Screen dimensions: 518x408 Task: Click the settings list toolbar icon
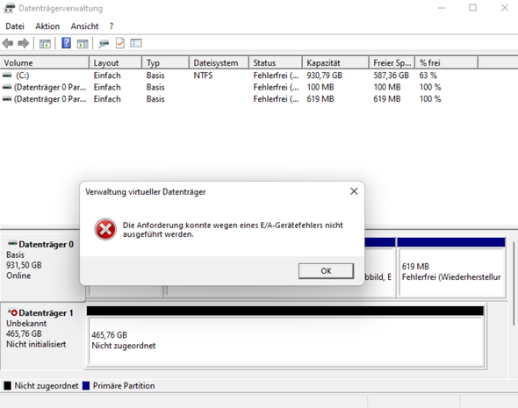[x=136, y=43]
